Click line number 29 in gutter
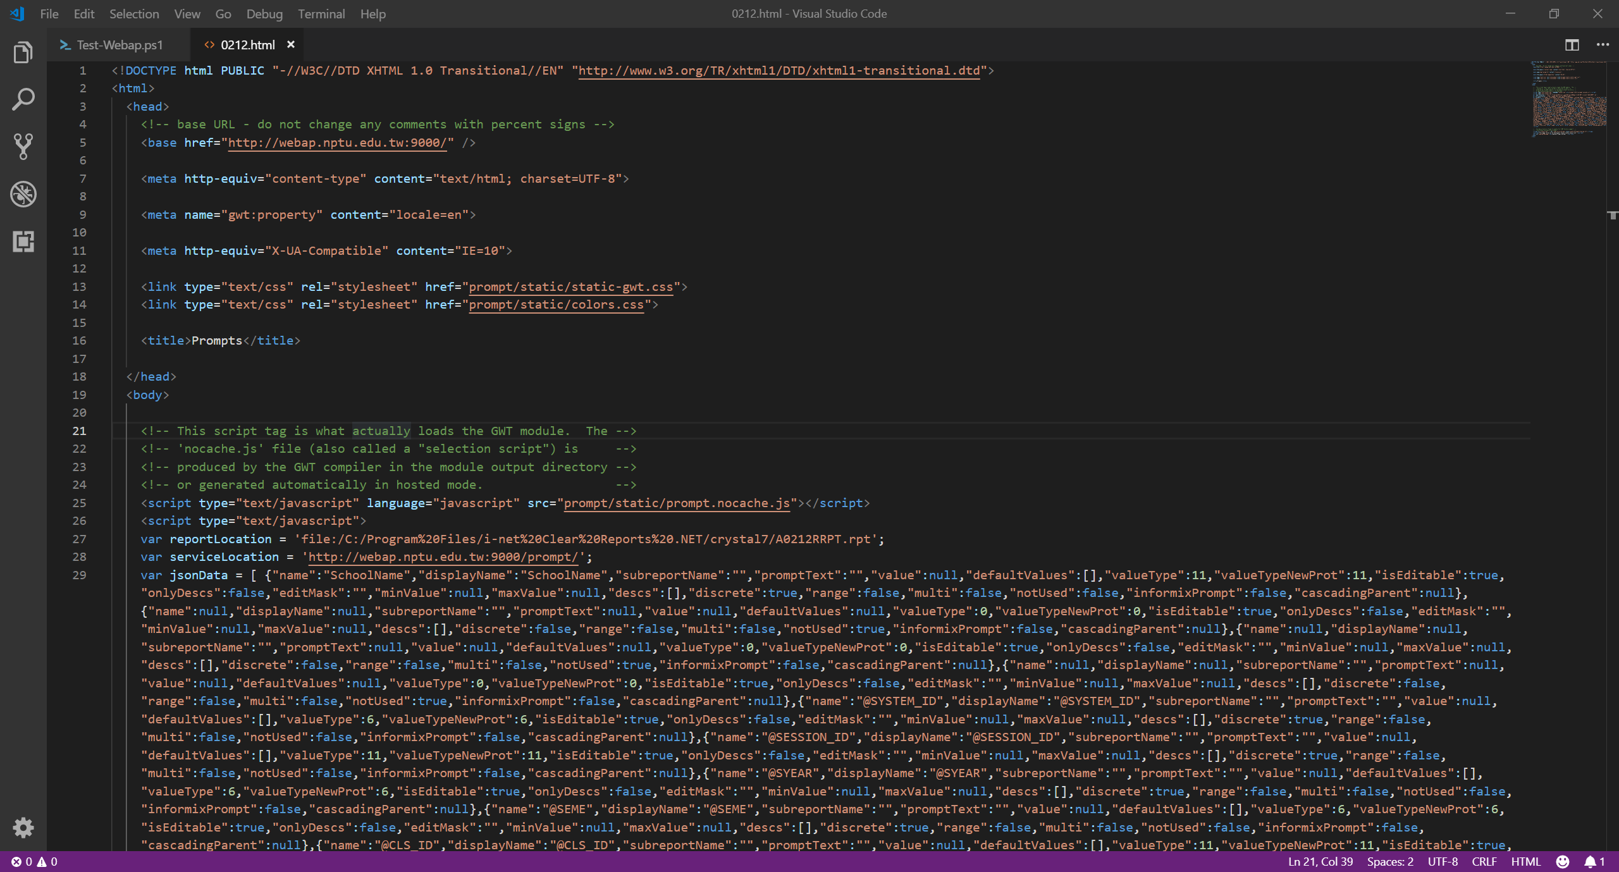This screenshot has width=1619, height=872. coord(79,575)
